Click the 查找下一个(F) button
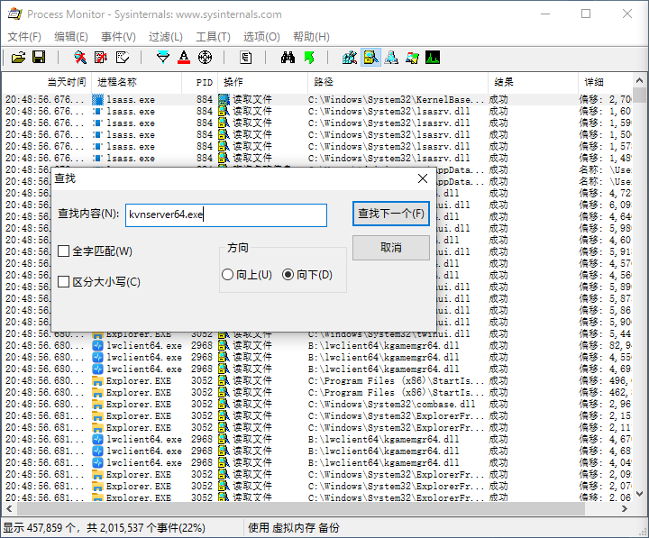Viewport: 649px width, 538px height. pos(391,214)
